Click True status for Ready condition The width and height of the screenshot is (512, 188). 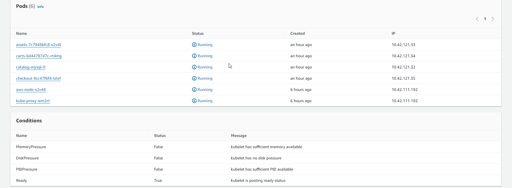tap(158, 180)
